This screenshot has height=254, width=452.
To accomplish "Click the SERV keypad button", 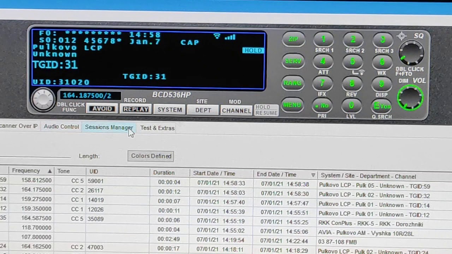I will 293,61.
